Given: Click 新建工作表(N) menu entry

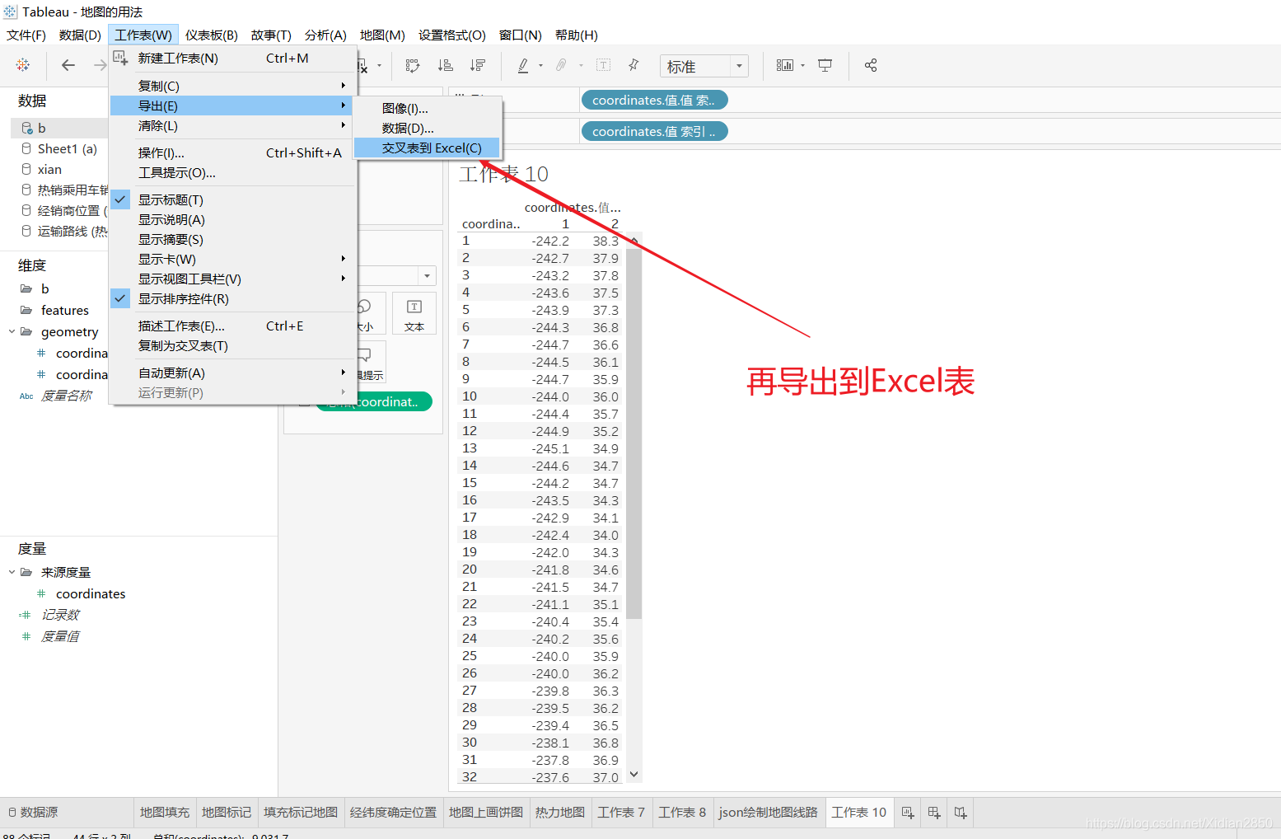Looking at the screenshot, I should point(233,58).
